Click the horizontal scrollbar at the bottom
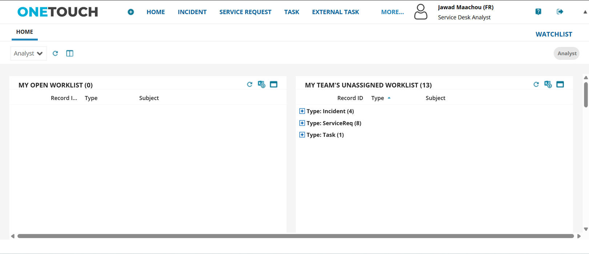589x254 pixels. click(295, 236)
